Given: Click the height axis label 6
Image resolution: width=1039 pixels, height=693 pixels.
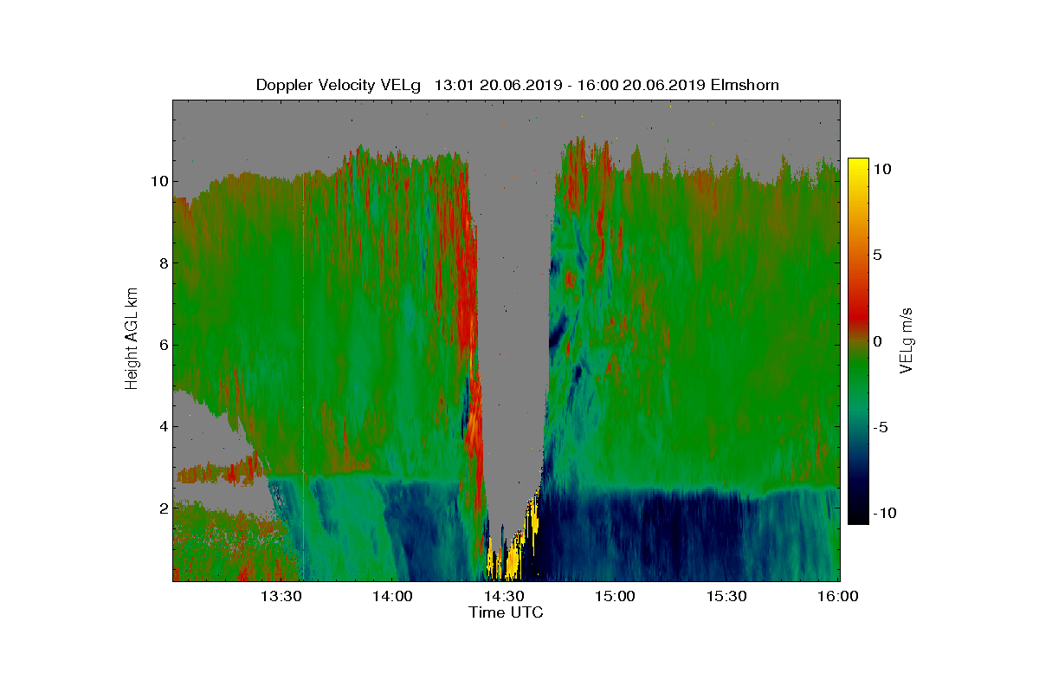Looking at the screenshot, I should pyautogui.click(x=163, y=345).
